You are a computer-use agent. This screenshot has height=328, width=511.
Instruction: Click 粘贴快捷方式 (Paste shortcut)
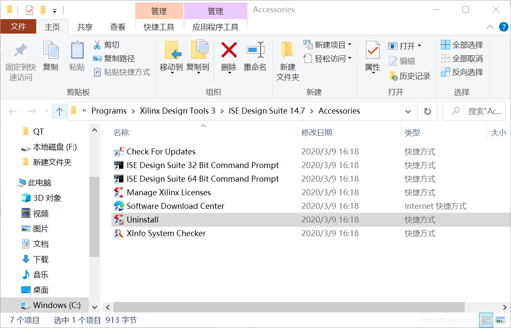point(122,72)
